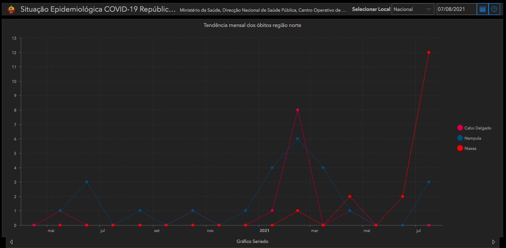Open the Nacional location dropdown
This screenshot has height=248, width=506.
[408, 9]
